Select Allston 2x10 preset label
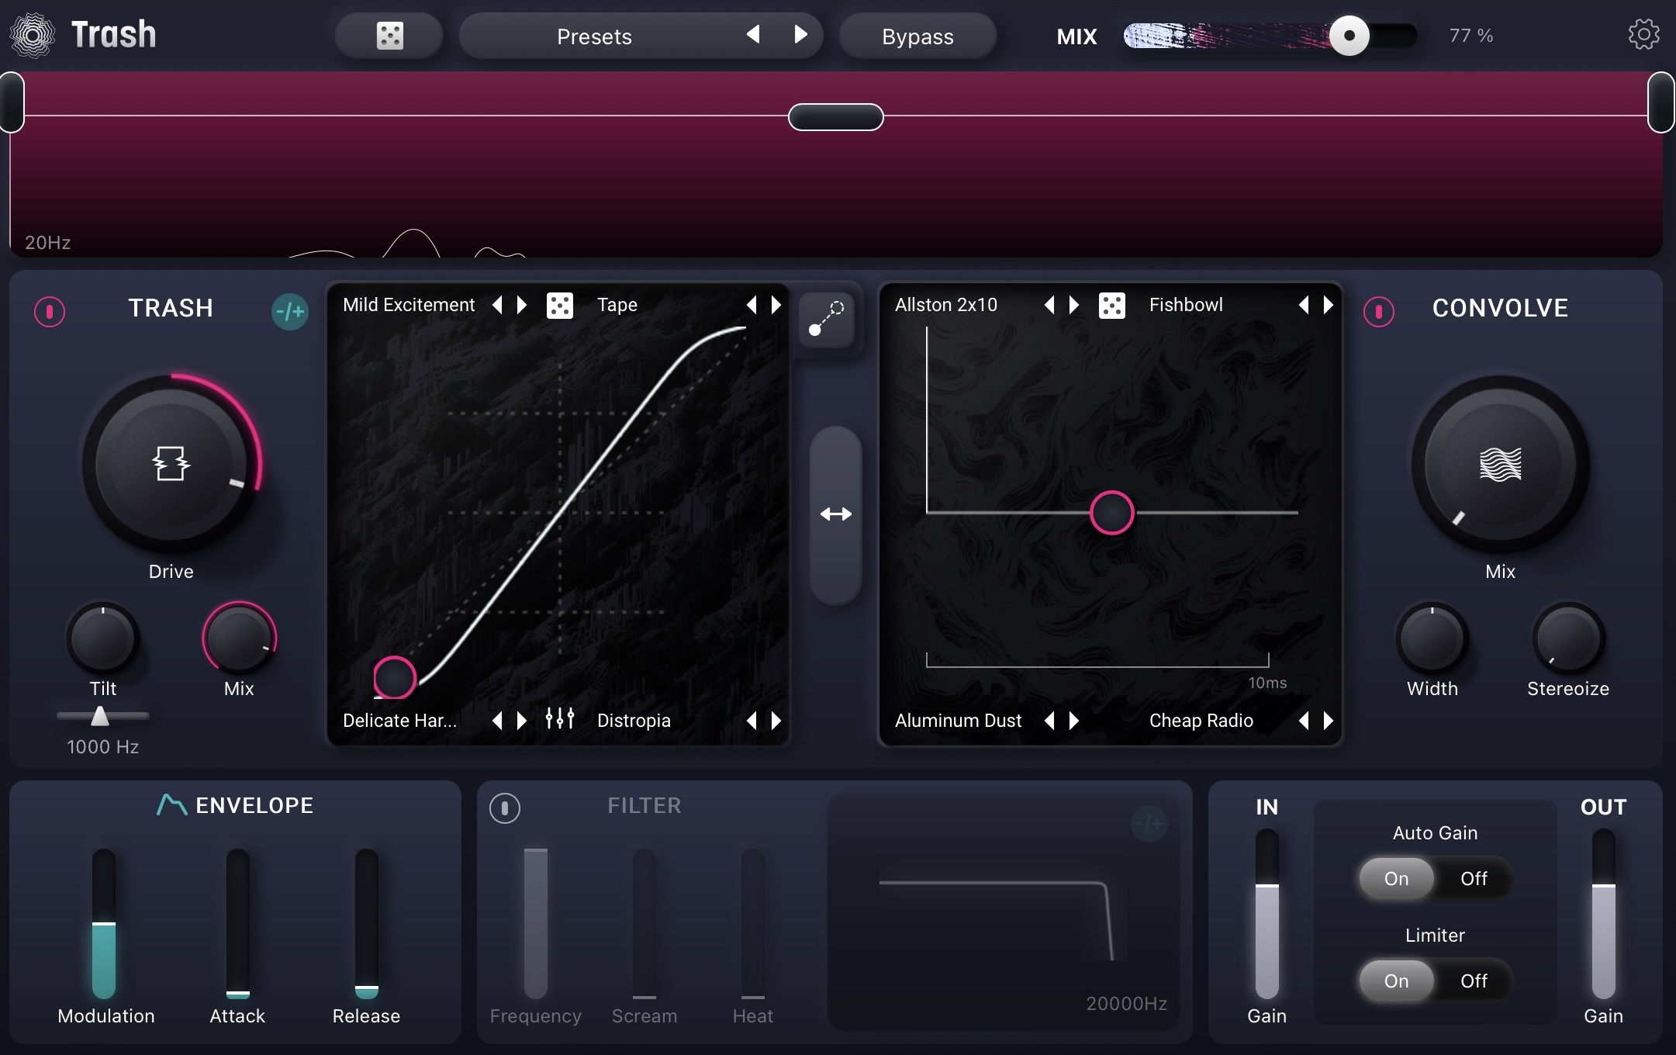The image size is (1676, 1055). click(946, 305)
